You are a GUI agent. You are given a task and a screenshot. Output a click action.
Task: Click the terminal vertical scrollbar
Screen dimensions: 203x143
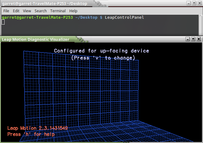coord(201,25)
